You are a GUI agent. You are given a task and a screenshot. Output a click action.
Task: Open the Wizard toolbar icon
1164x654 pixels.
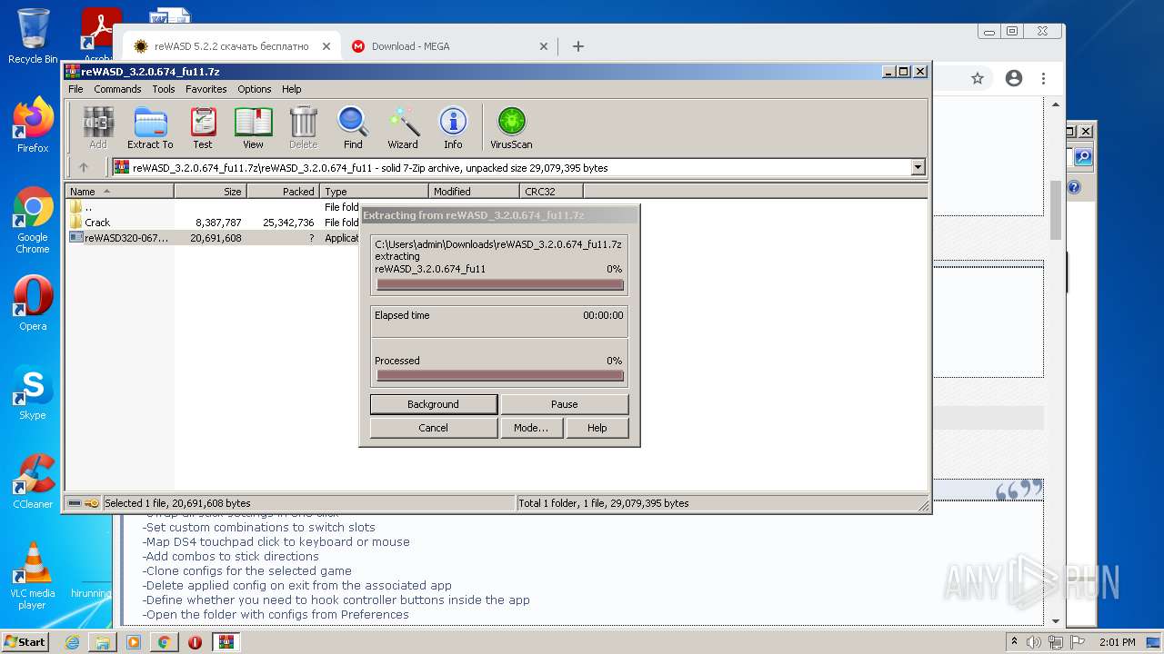point(403,127)
